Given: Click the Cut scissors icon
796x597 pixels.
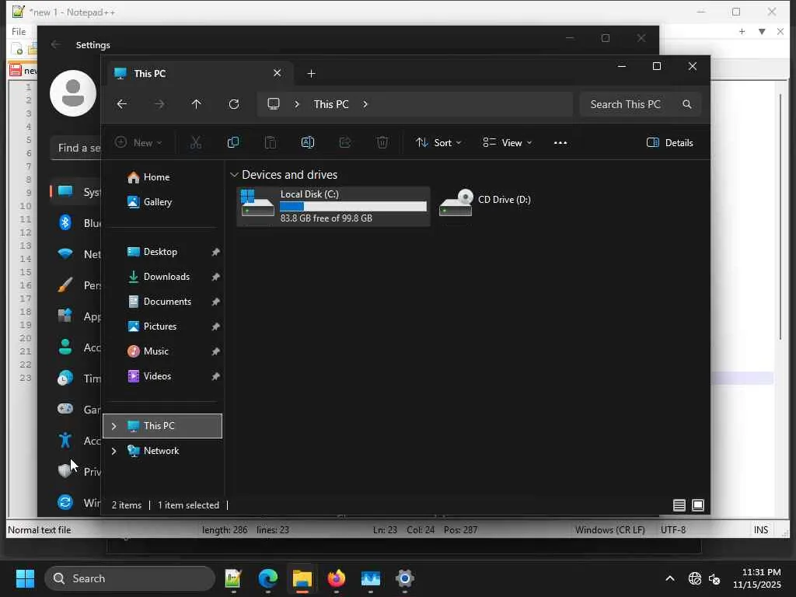Looking at the screenshot, I should (x=195, y=143).
